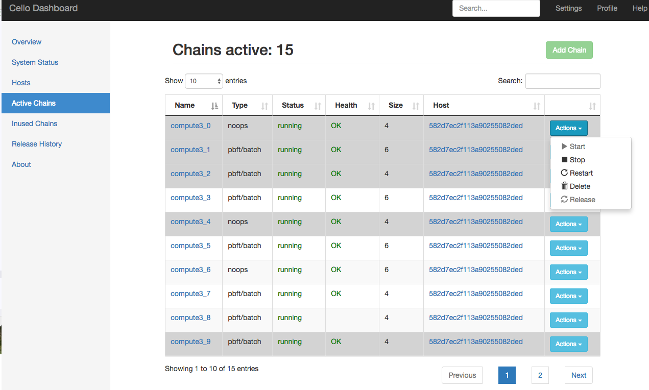
Task: Focus the table Search input
Action: 563,81
